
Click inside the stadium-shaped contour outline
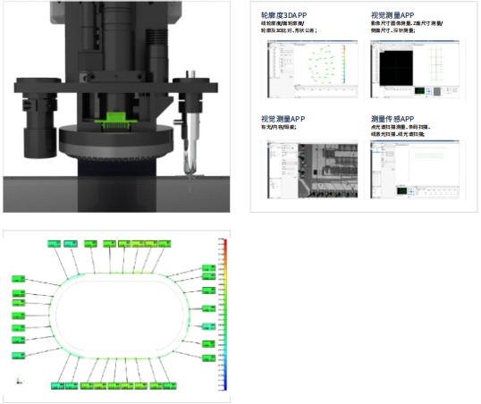click(120, 316)
